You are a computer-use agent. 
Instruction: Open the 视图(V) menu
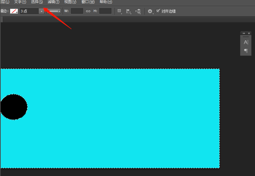point(70,2)
